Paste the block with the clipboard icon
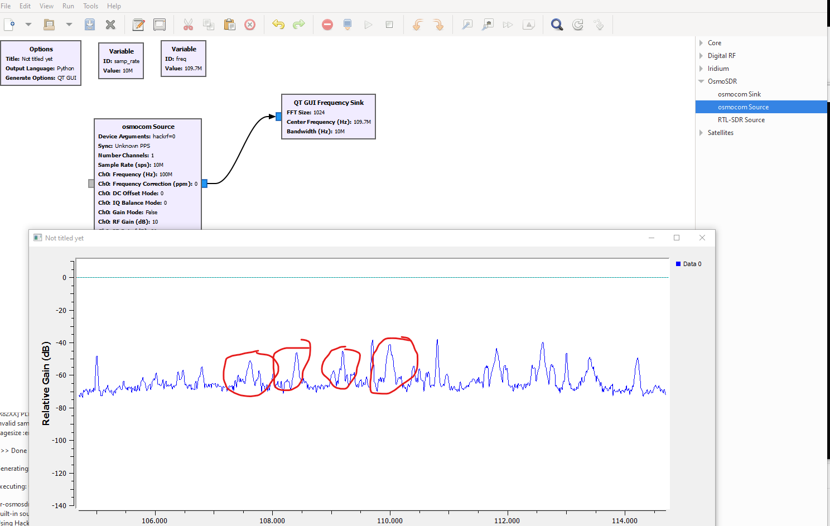 pos(229,25)
